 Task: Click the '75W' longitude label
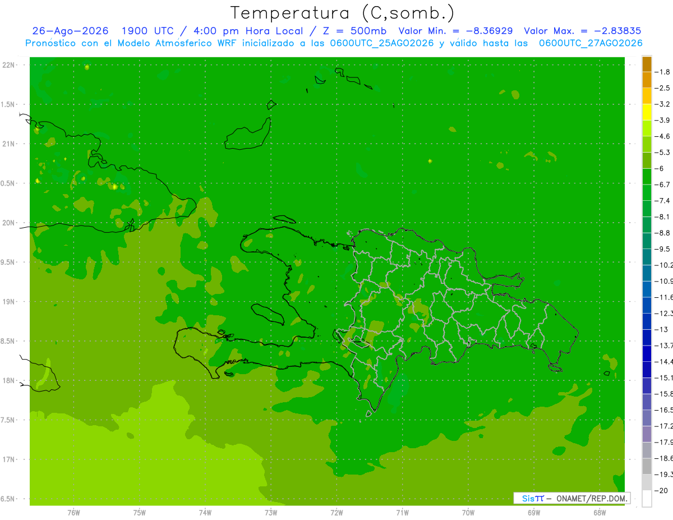[x=140, y=512]
